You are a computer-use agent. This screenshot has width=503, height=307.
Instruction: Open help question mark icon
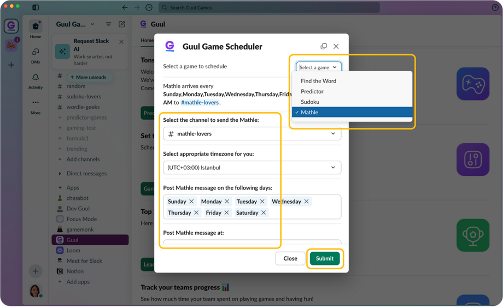pyautogui.click(x=495, y=7)
